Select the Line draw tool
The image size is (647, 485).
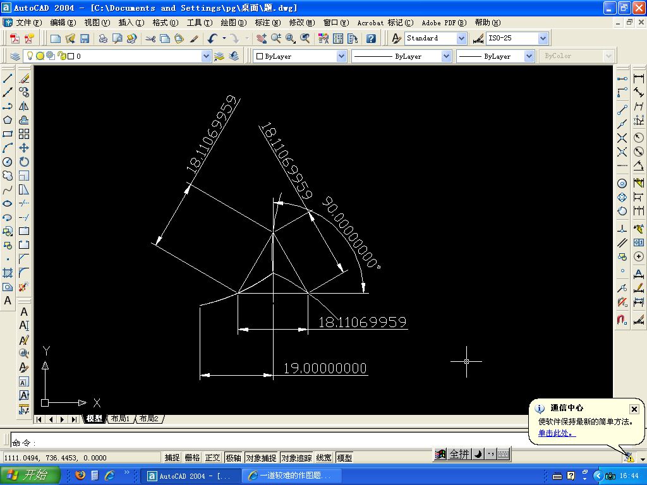8,78
